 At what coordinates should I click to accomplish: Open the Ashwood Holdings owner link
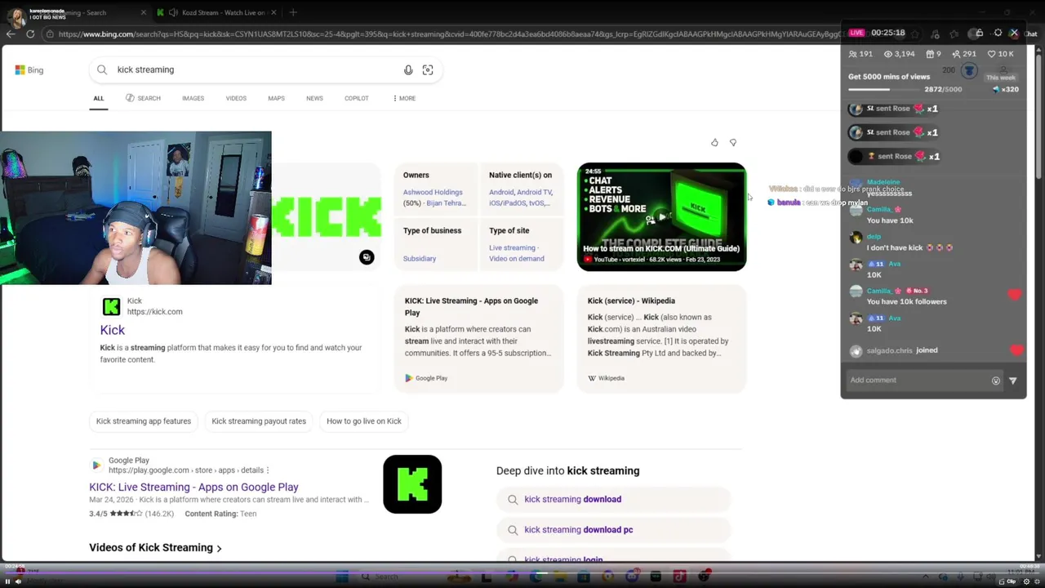pyautogui.click(x=433, y=192)
